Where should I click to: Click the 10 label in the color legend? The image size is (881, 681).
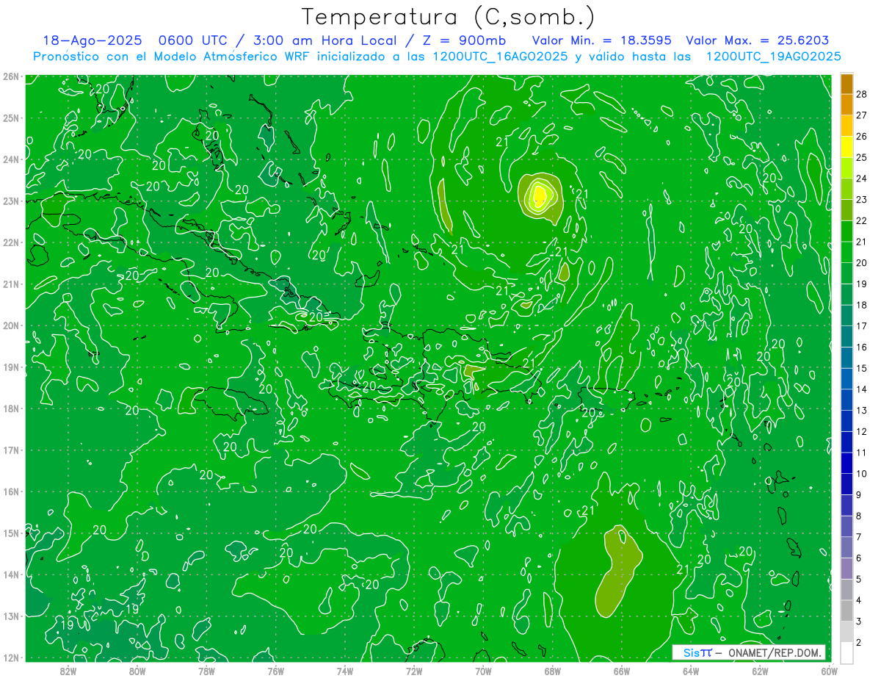[x=861, y=474]
